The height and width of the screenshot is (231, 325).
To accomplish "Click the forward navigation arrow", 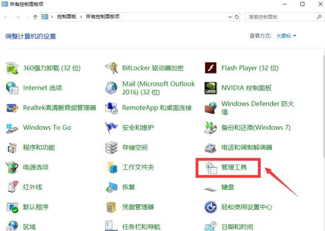I will (x=18, y=17).
